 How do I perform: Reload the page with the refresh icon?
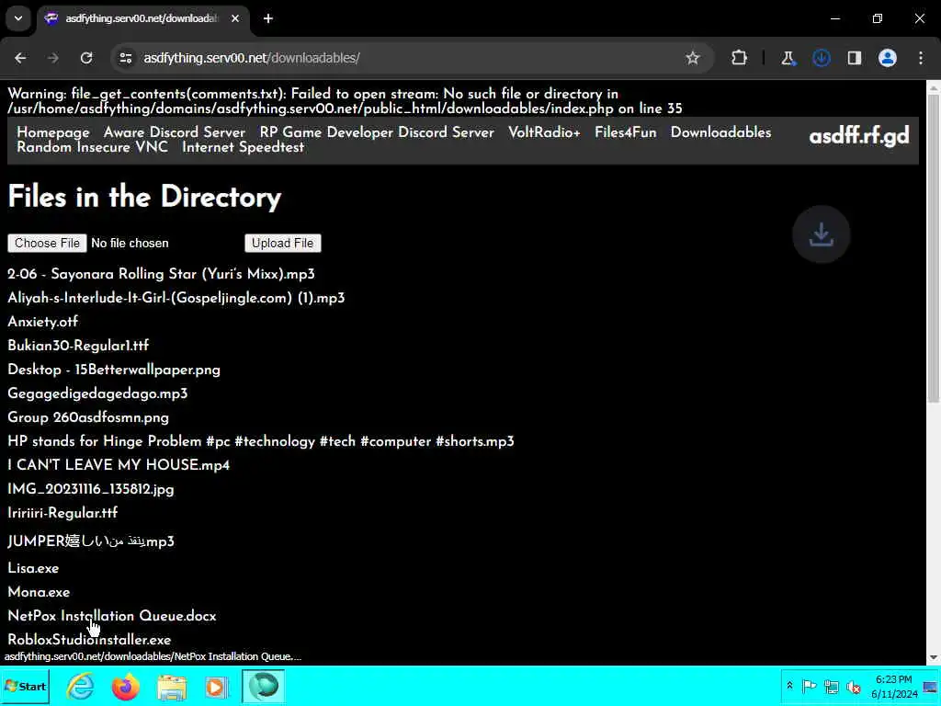click(x=86, y=58)
